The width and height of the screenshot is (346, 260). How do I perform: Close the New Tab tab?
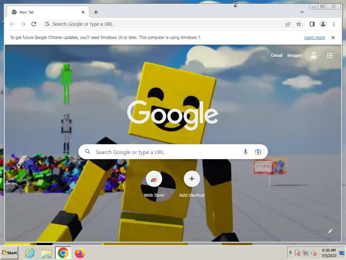pyautogui.click(x=83, y=12)
